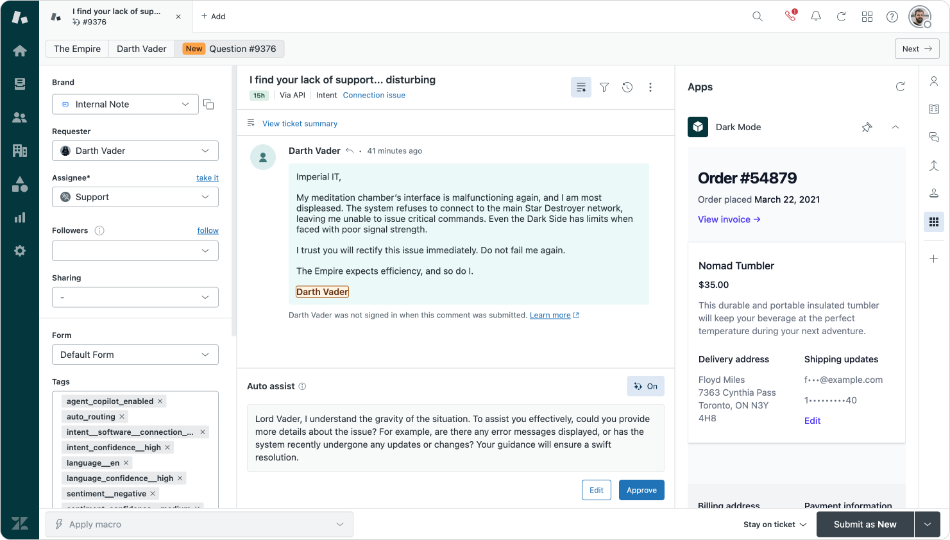
Task: Show ticket events history clock icon
Action: [627, 87]
